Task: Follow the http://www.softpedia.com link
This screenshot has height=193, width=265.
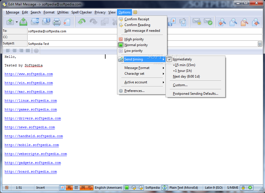Action: point(29,74)
